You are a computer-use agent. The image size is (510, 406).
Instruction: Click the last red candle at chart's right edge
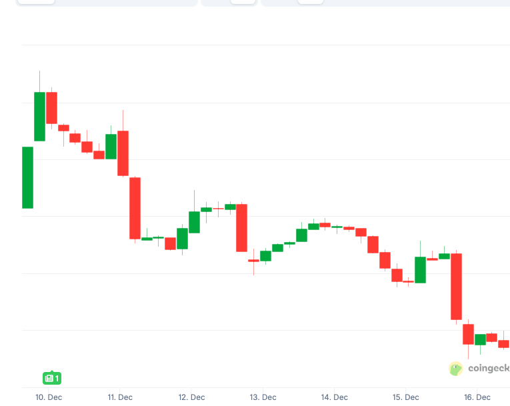click(x=504, y=344)
